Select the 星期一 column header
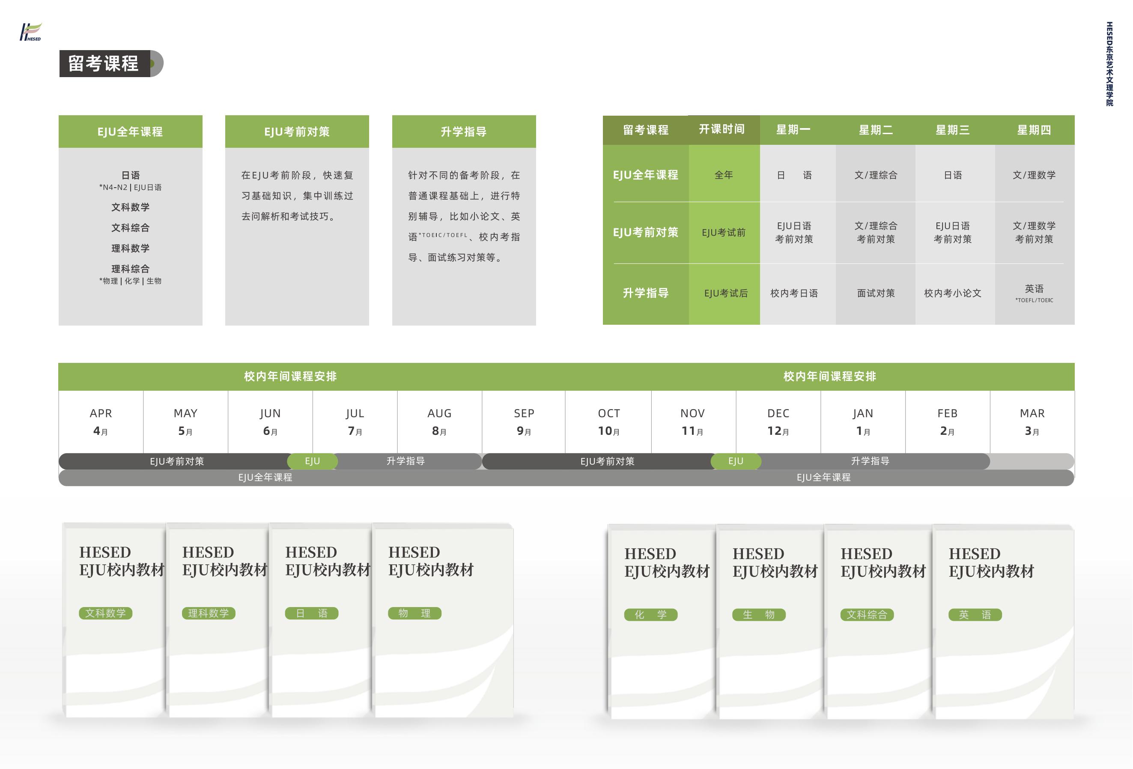 793,130
